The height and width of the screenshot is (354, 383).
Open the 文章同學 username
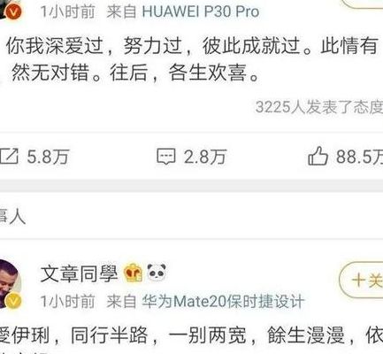pos(79,273)
